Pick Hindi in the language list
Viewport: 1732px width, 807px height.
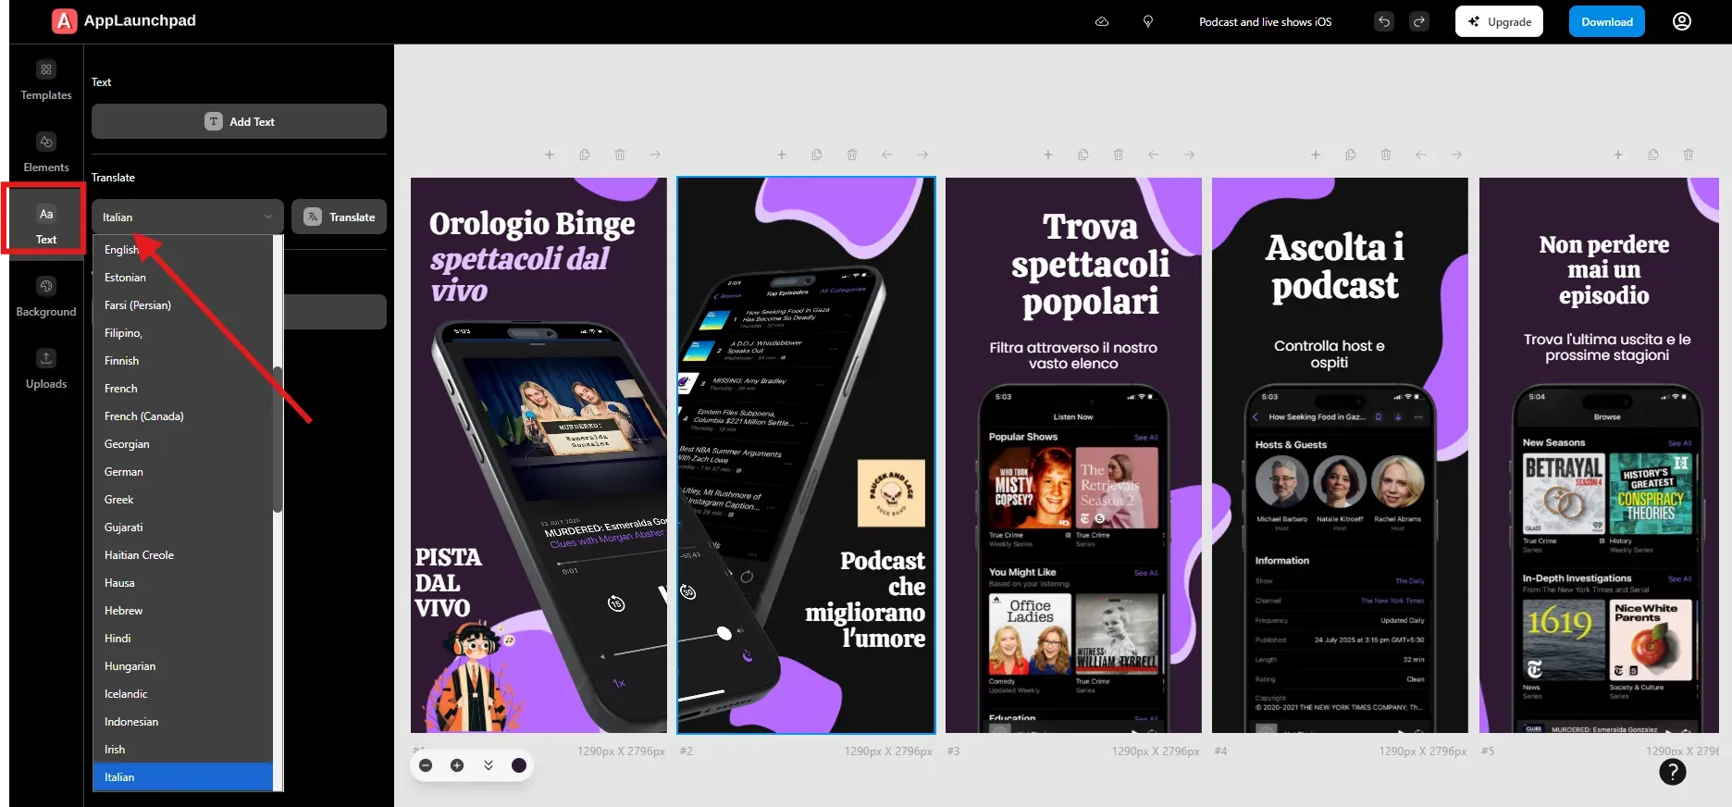tap(118, 639)
